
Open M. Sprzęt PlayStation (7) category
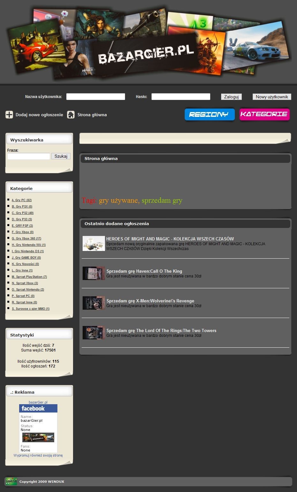29,277
